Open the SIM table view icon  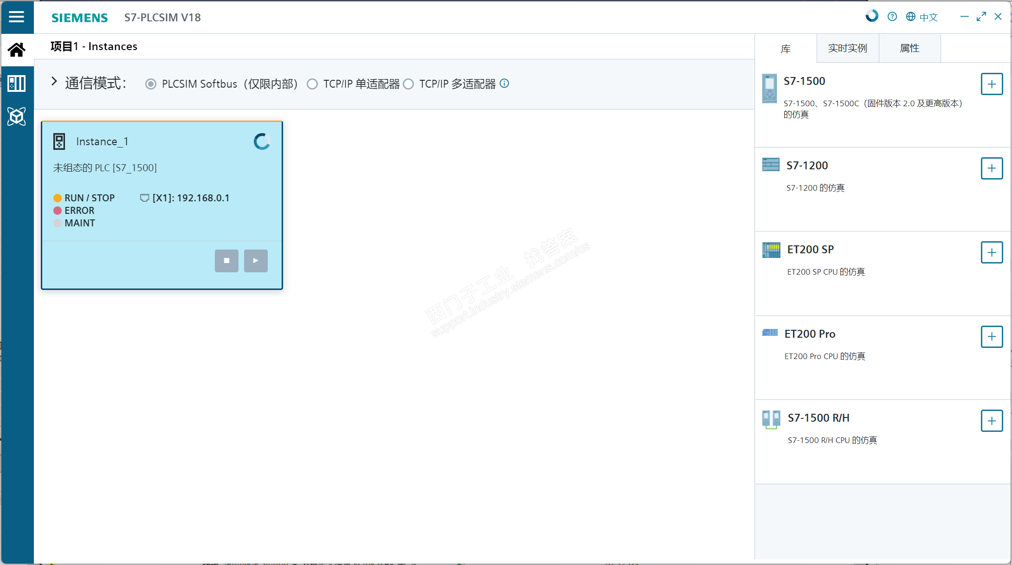pos(17,83)
